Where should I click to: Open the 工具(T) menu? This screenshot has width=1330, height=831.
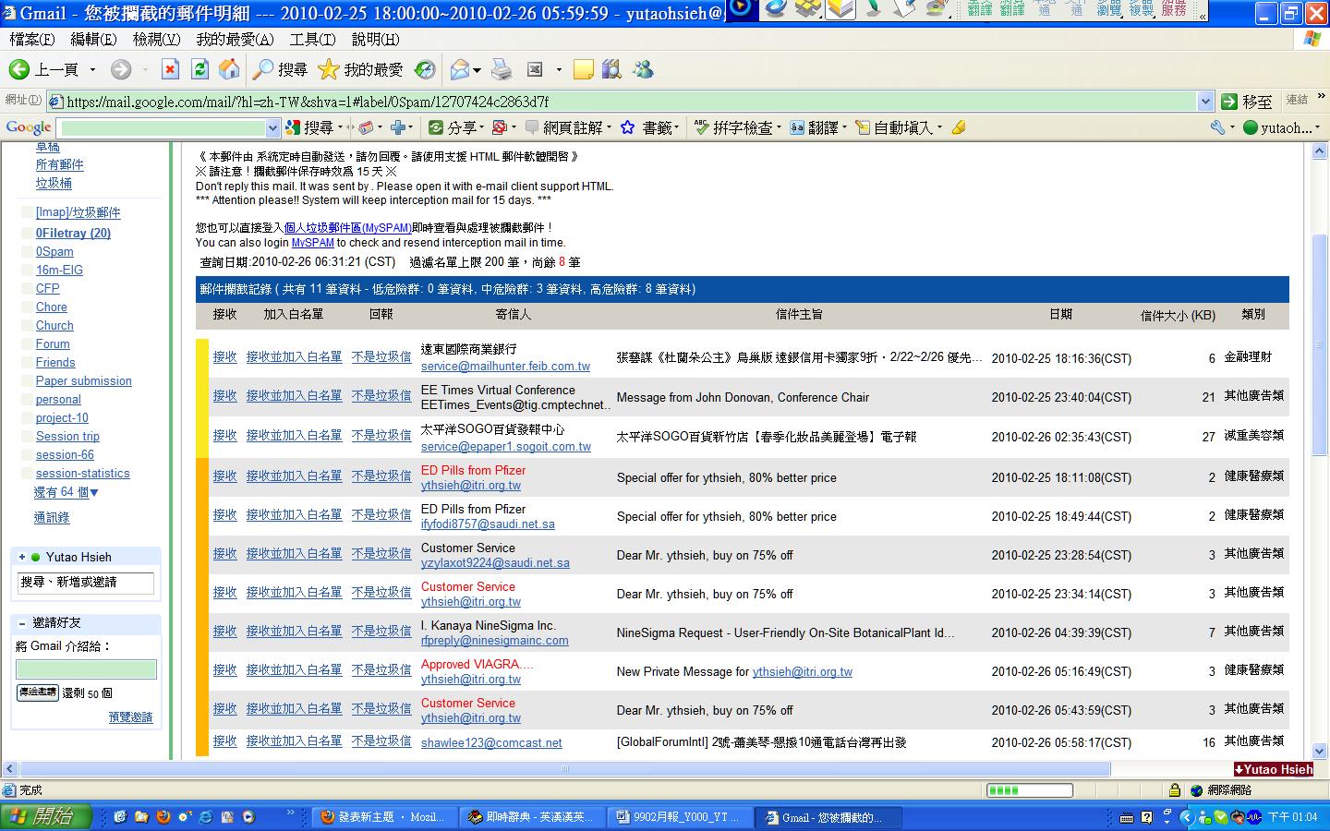(x=312, y=39)
